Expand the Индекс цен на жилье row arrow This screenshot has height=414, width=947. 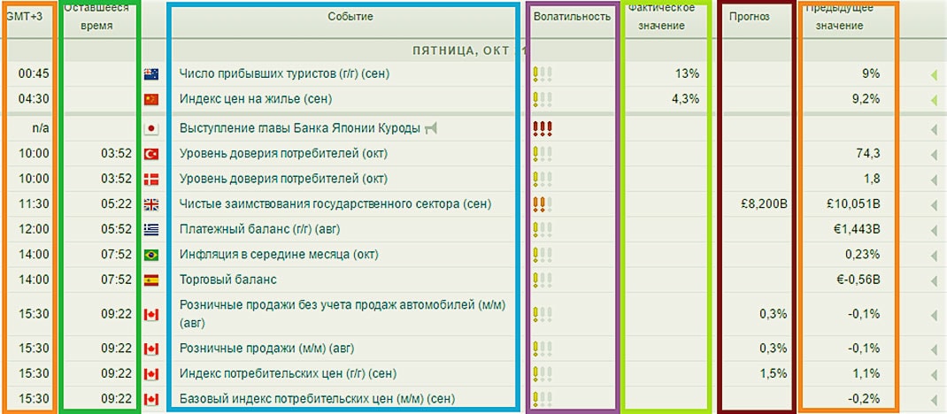932,99
